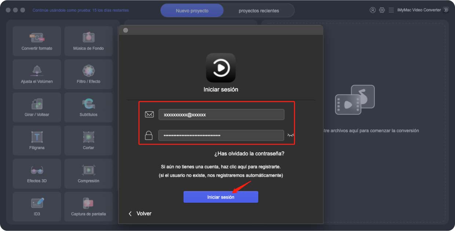
Task: Open the Convertir formato tool
Action: click(37, 41)
